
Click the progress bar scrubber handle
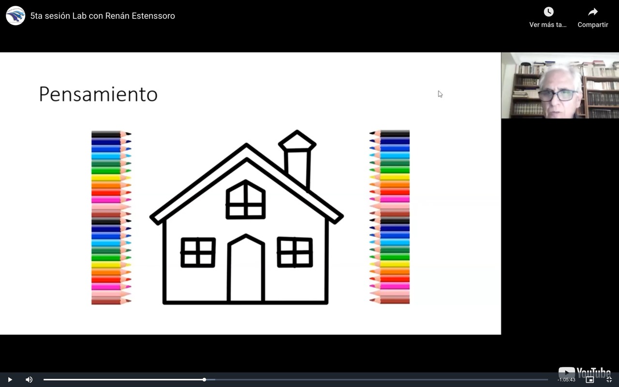[x=205, y=380]
